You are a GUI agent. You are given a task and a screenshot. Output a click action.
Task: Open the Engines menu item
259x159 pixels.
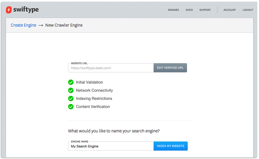(174, 10)
